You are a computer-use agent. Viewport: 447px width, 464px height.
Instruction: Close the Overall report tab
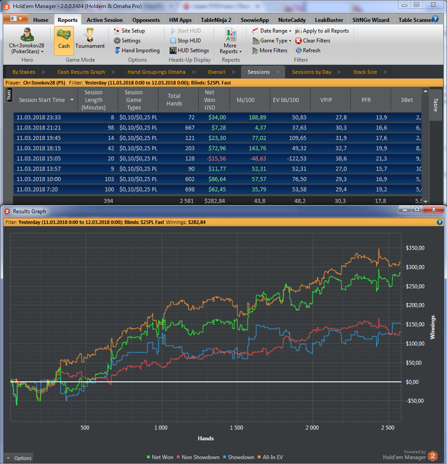click(x=233, y=72)
